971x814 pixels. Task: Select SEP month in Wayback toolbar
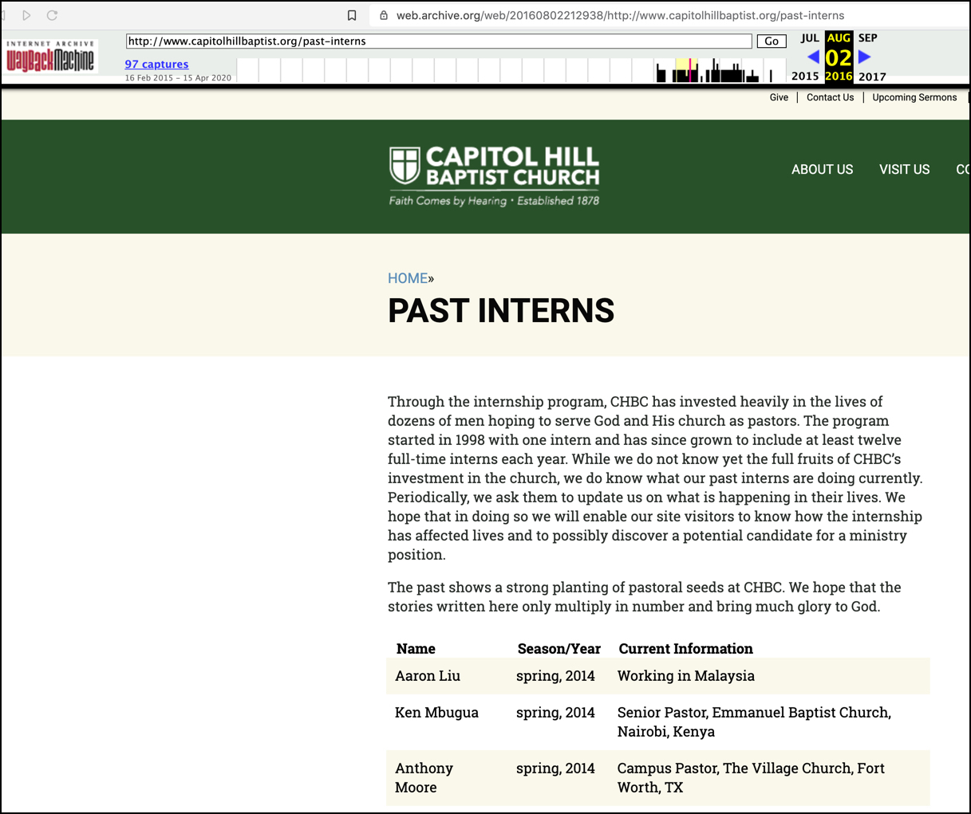point(868,37)
